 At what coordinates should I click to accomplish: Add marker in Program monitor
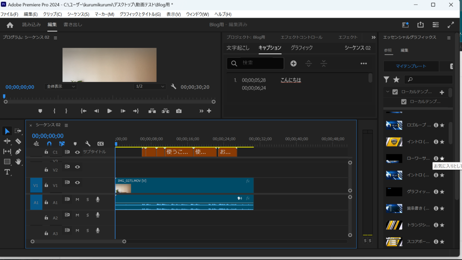pyautogui.click(x=40, y=111)
